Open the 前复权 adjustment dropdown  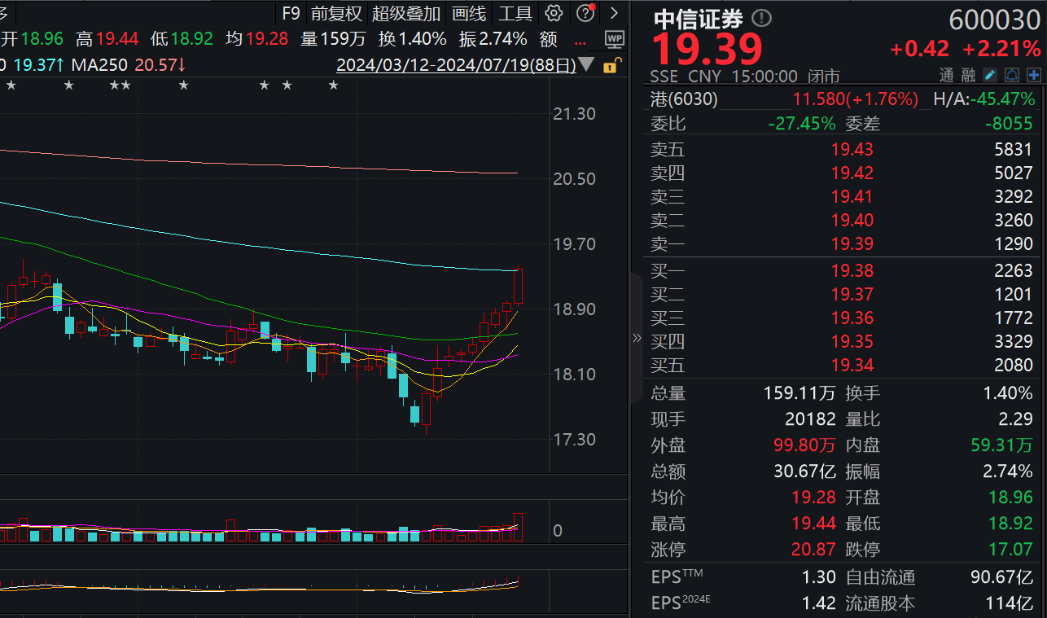[336, 13]
